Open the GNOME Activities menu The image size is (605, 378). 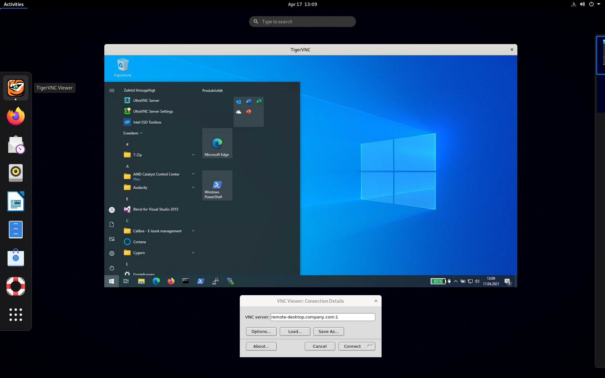tap(14, 4)
